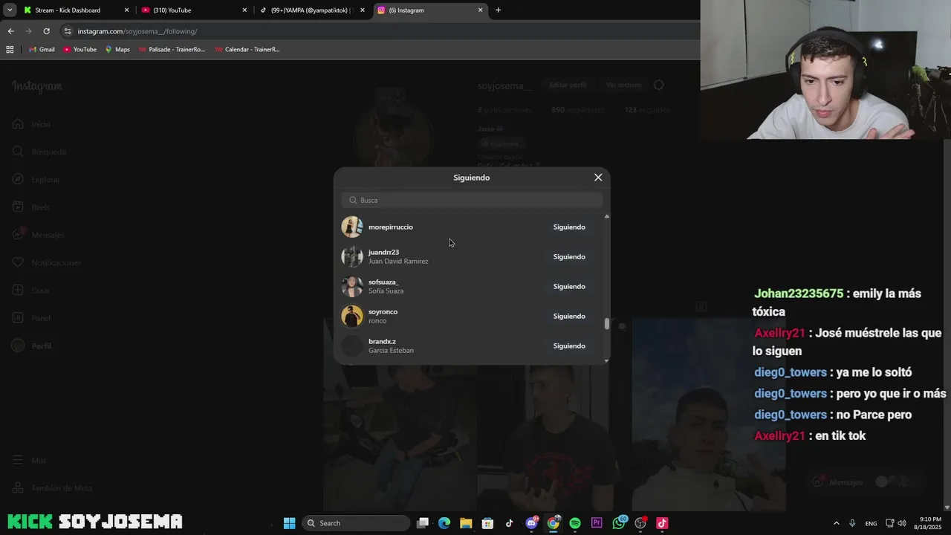Show hidden system tray icons chevron
This screenshot has width=951, height=535.
(836, 523)
